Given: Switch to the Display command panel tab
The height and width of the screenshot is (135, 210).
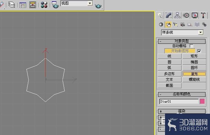Looking at the screenshot, I should (x=195, y=15).
